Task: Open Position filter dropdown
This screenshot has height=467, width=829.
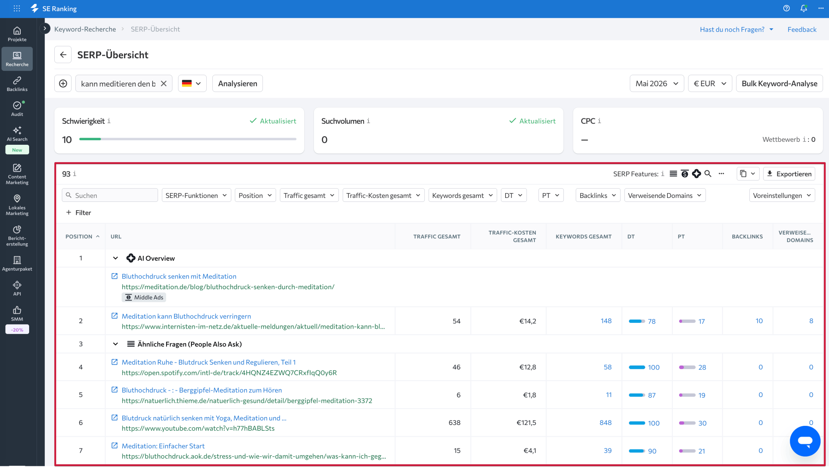Action: tap(255, 195)
